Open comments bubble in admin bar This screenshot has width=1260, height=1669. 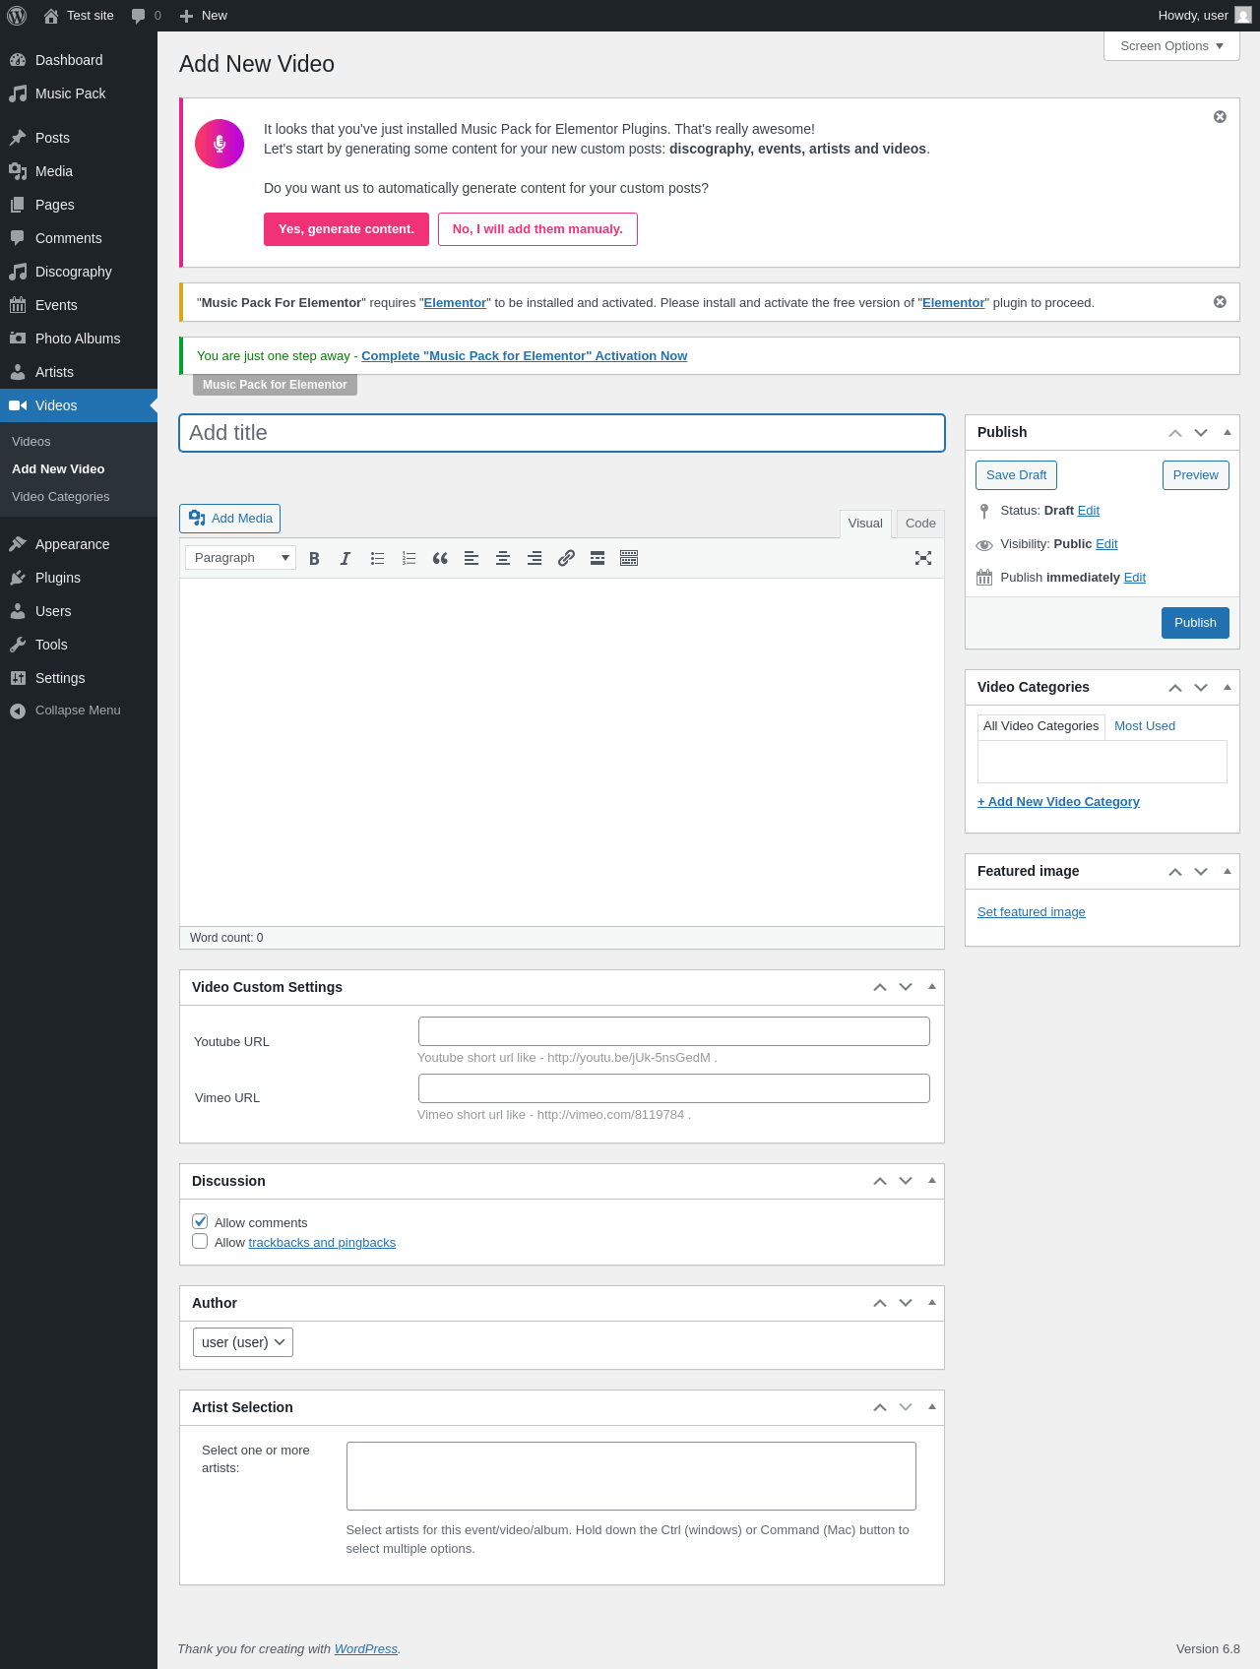[x=146, y=16]
